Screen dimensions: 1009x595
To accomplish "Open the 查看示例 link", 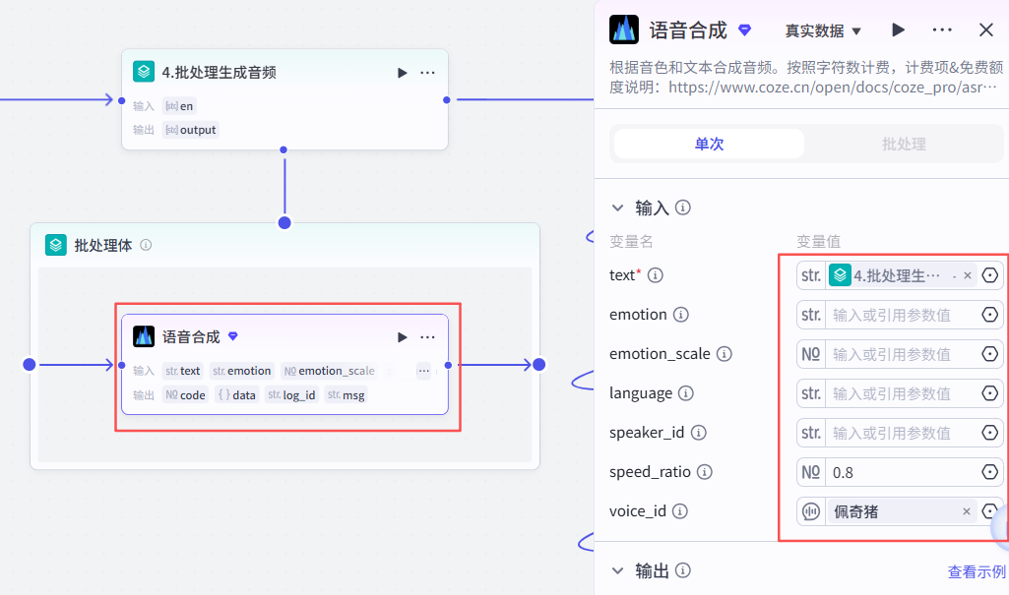I will 977,570.
